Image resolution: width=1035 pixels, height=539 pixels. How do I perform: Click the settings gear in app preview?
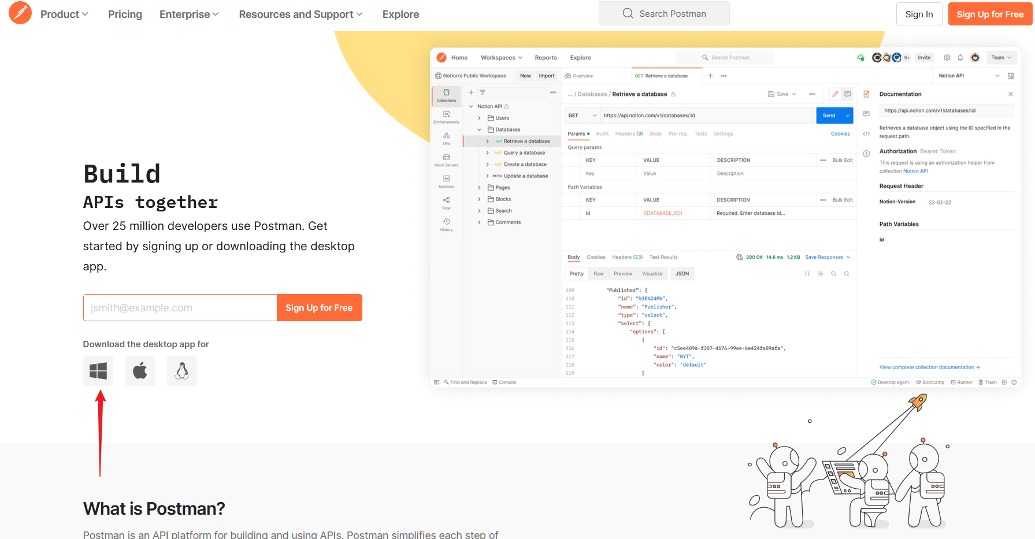coord(947,58)
